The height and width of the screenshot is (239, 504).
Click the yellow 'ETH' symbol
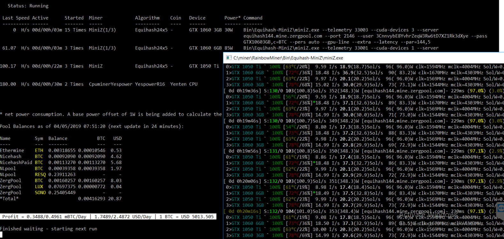pyautogui.click(x=39, y=150)
